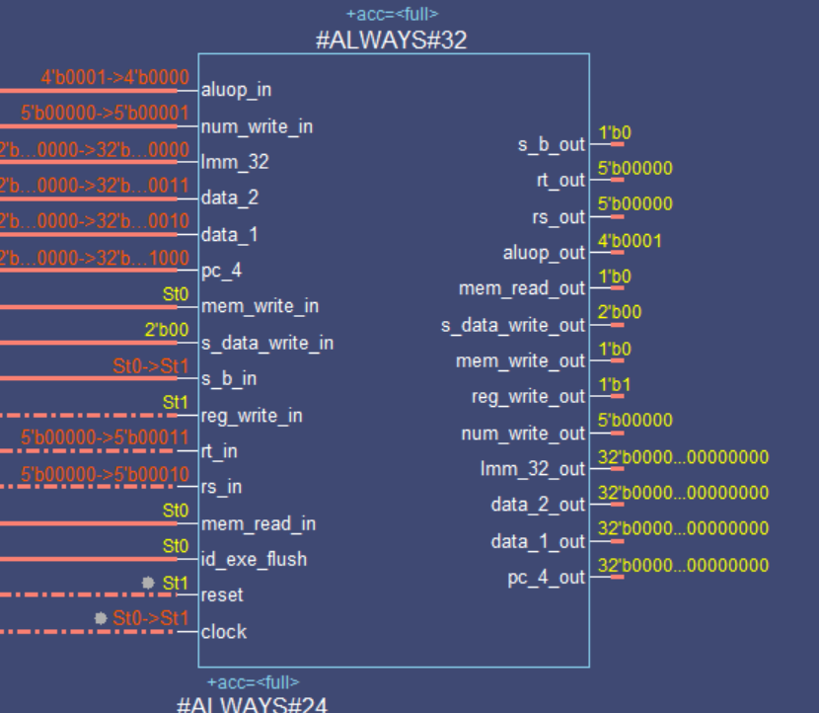Click the gray marker dot beside reset
This screenshot has height=713, width=819.
[x=148, y=583]
